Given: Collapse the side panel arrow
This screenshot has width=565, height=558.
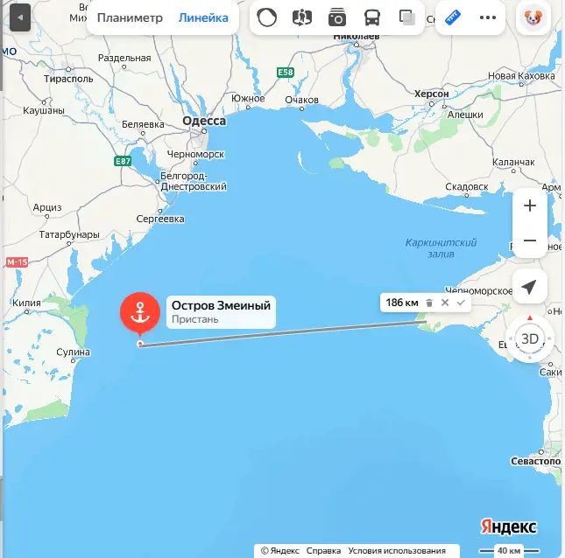Looking at the screenshot, I should (x=20, y=17).
